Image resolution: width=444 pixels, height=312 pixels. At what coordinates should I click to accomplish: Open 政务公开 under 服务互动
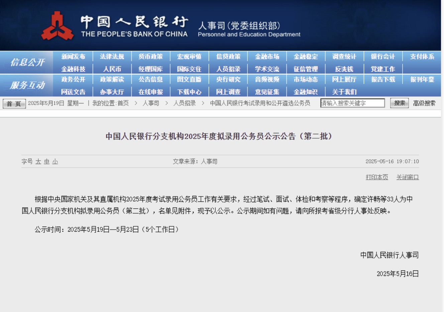click(x=73, y=79)
